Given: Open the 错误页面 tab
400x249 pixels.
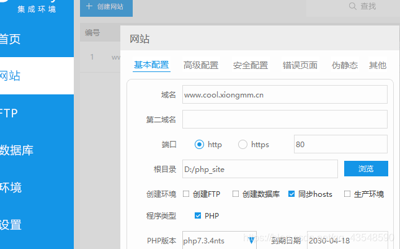Looking at the screenshot, I should (x=300, y=65).
